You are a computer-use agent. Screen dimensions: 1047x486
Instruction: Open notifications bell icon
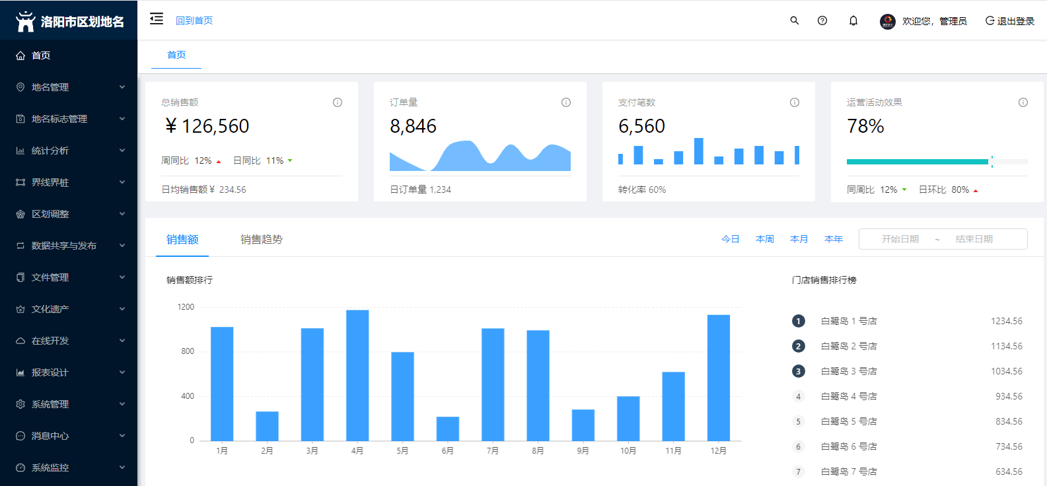coord(853,20)
